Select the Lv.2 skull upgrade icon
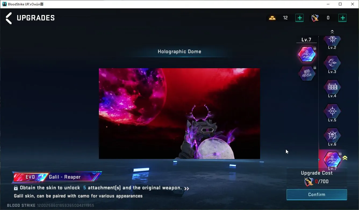This screenshot has width=359, height=210. (332, 40)
